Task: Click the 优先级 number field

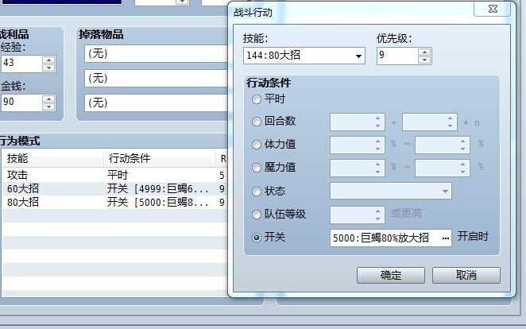Action: tap(397, 56)
